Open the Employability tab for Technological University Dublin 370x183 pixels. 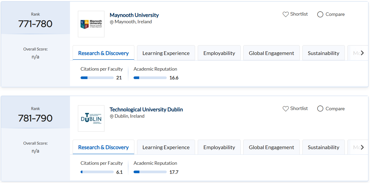[219, 147]
